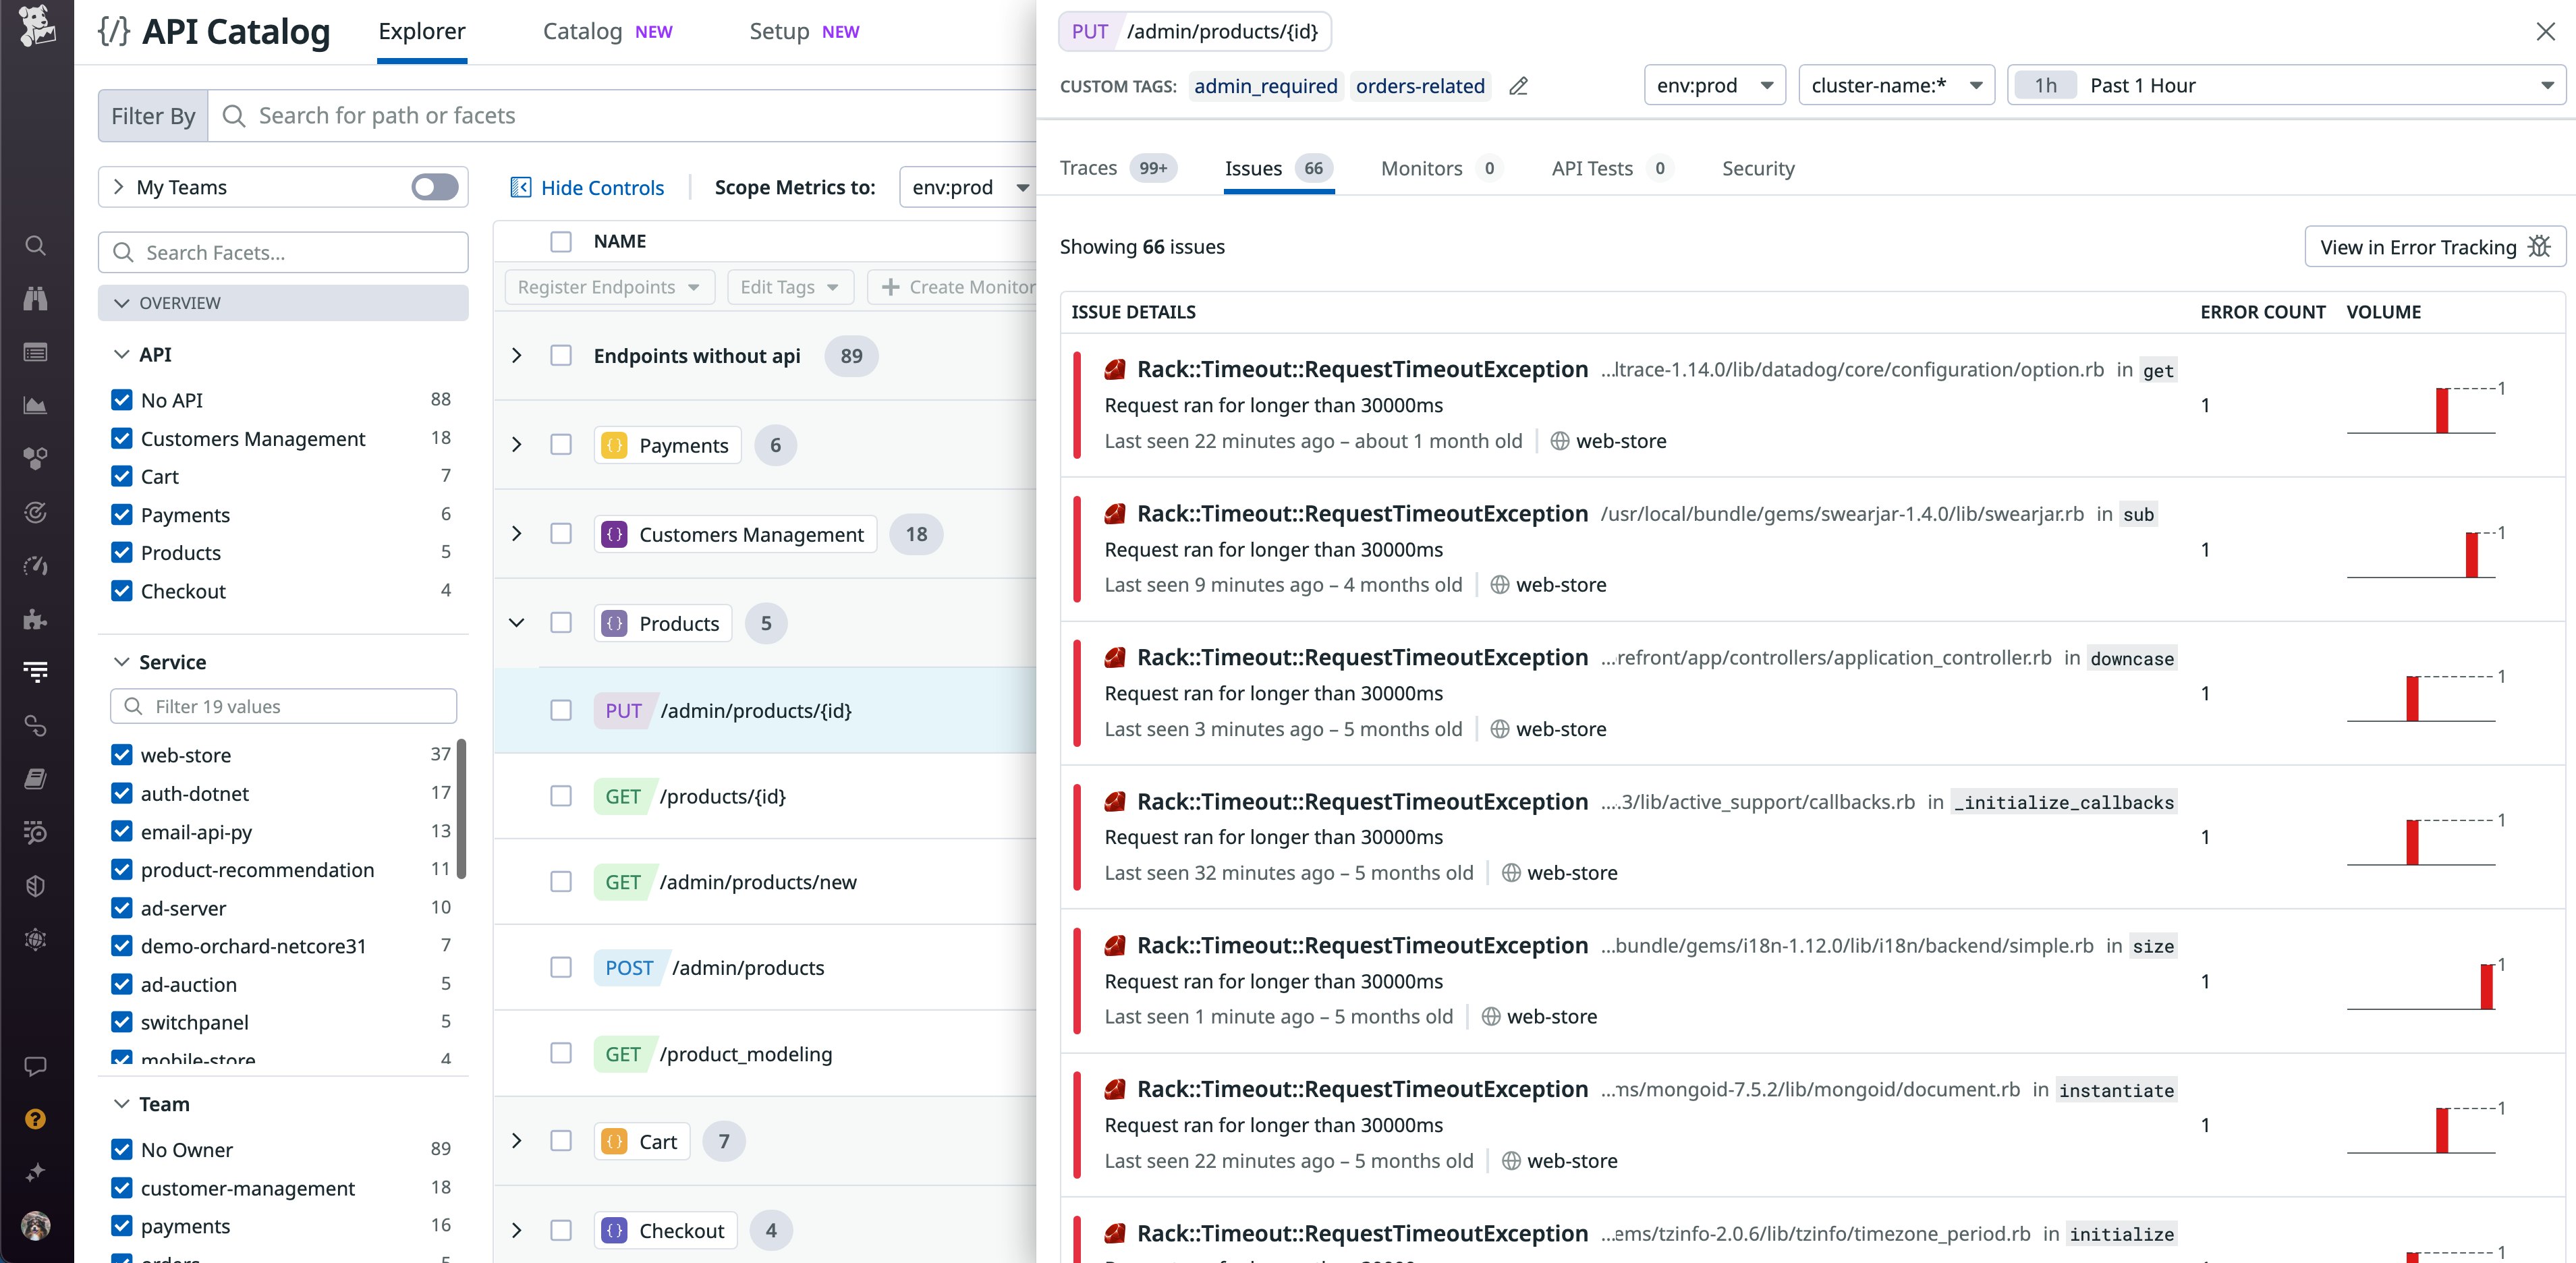This screenshot has height=1263, width=2576.
Task: Click the integrations puzzle piece icon
Action: 36,619
